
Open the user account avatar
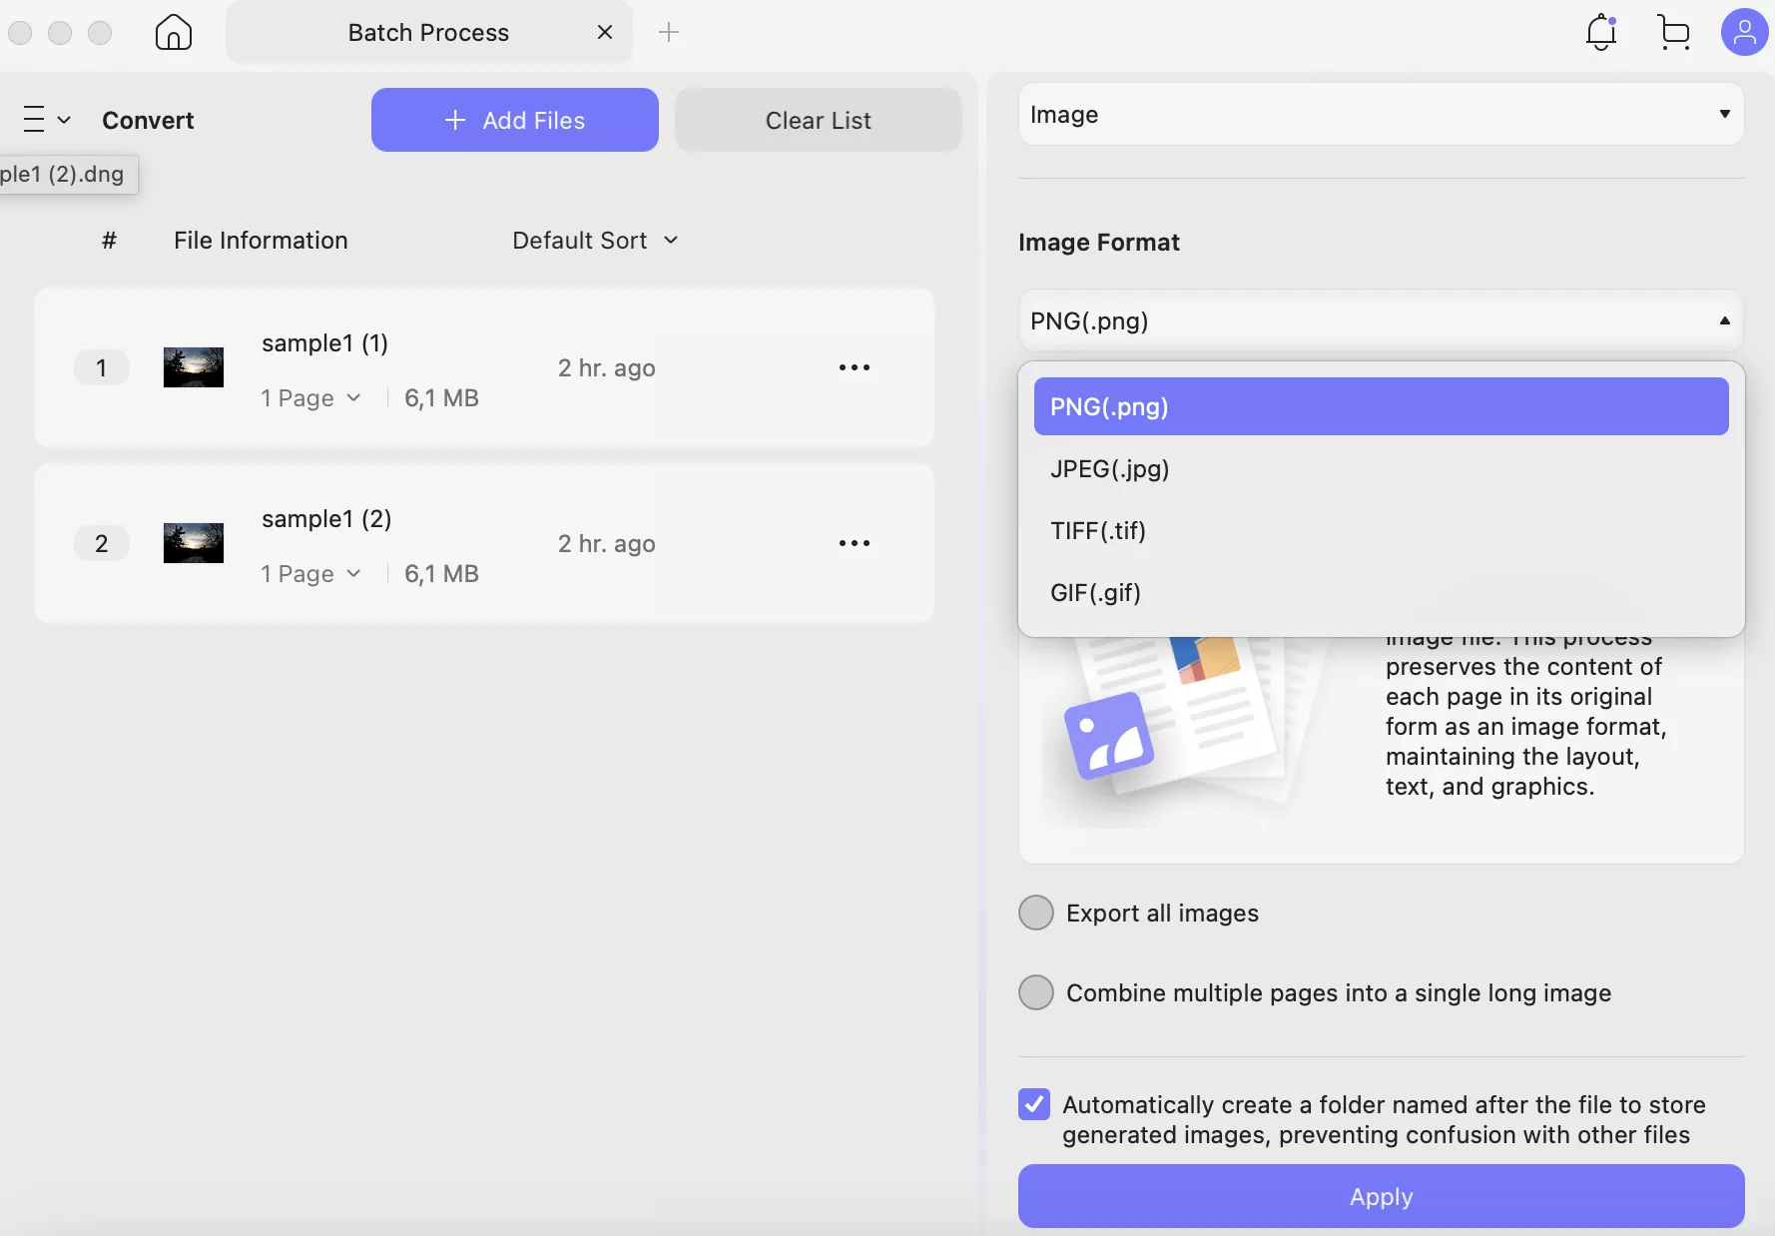pos(1744,32)
